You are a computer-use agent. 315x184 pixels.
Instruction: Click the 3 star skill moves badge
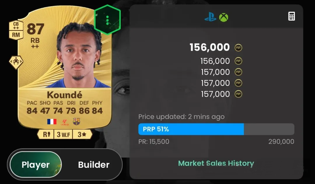(82, 134)
